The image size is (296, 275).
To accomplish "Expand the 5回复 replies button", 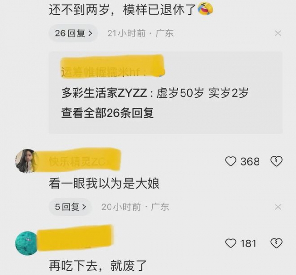I will [x=71, y=207].
